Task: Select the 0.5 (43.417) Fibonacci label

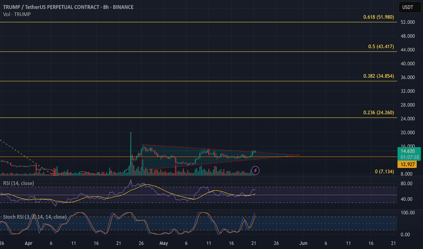Action: click(x=381, y=47)
